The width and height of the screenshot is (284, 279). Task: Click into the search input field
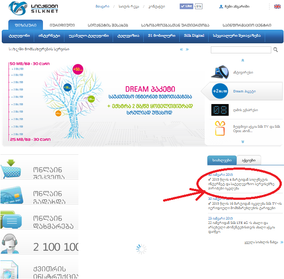241,50
